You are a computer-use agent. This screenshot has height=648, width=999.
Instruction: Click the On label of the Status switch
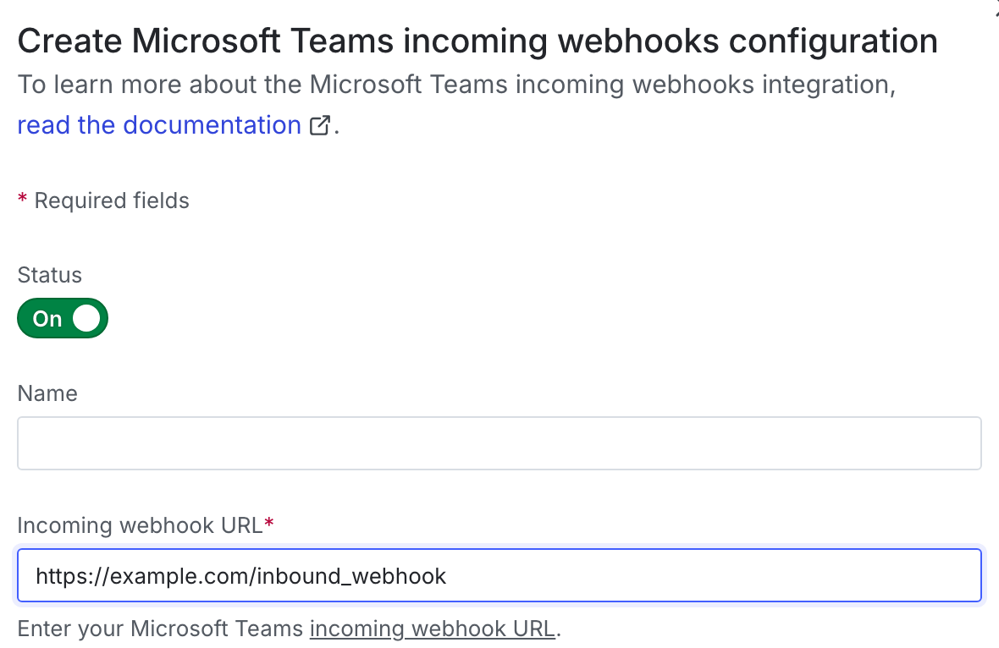pyautogui.click(x=46, y=318)
